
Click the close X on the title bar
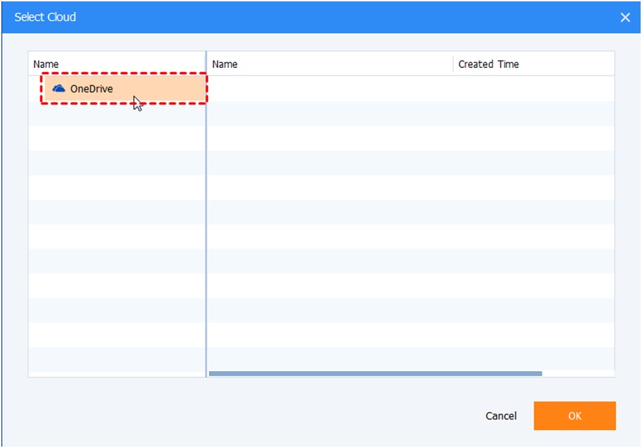click(627, 17)
